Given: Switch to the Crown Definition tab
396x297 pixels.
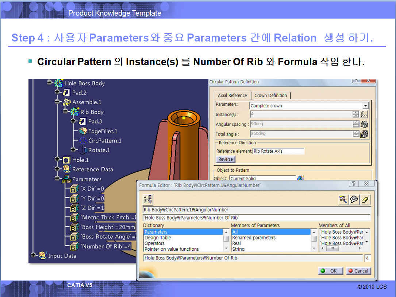Looking at the screenshot, I should click(x=270, y=95).
